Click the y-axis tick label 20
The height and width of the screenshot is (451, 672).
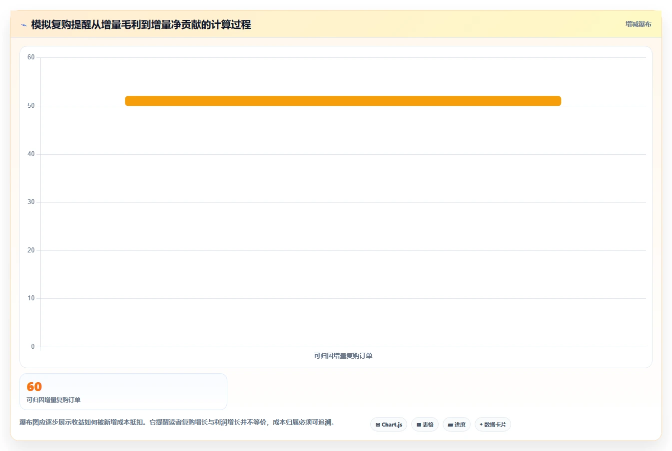coord(31,250)
